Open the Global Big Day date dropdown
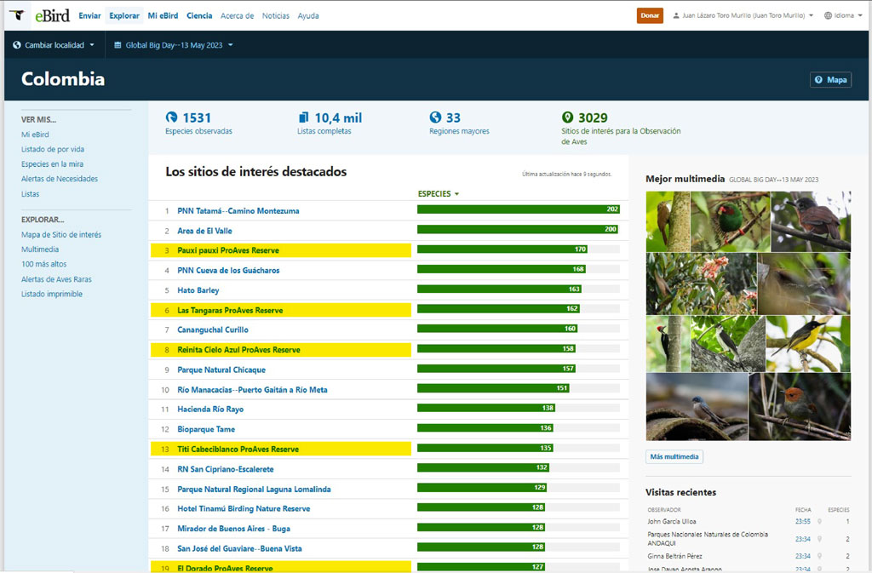 pos(179,45)
